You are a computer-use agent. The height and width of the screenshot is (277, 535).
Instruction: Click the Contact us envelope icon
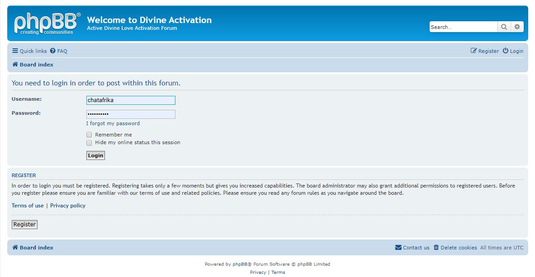(398, 248)
